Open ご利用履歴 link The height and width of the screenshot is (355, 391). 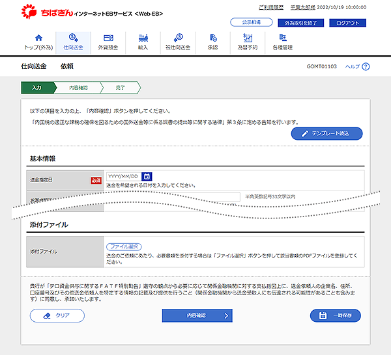[x=271, y=7]
